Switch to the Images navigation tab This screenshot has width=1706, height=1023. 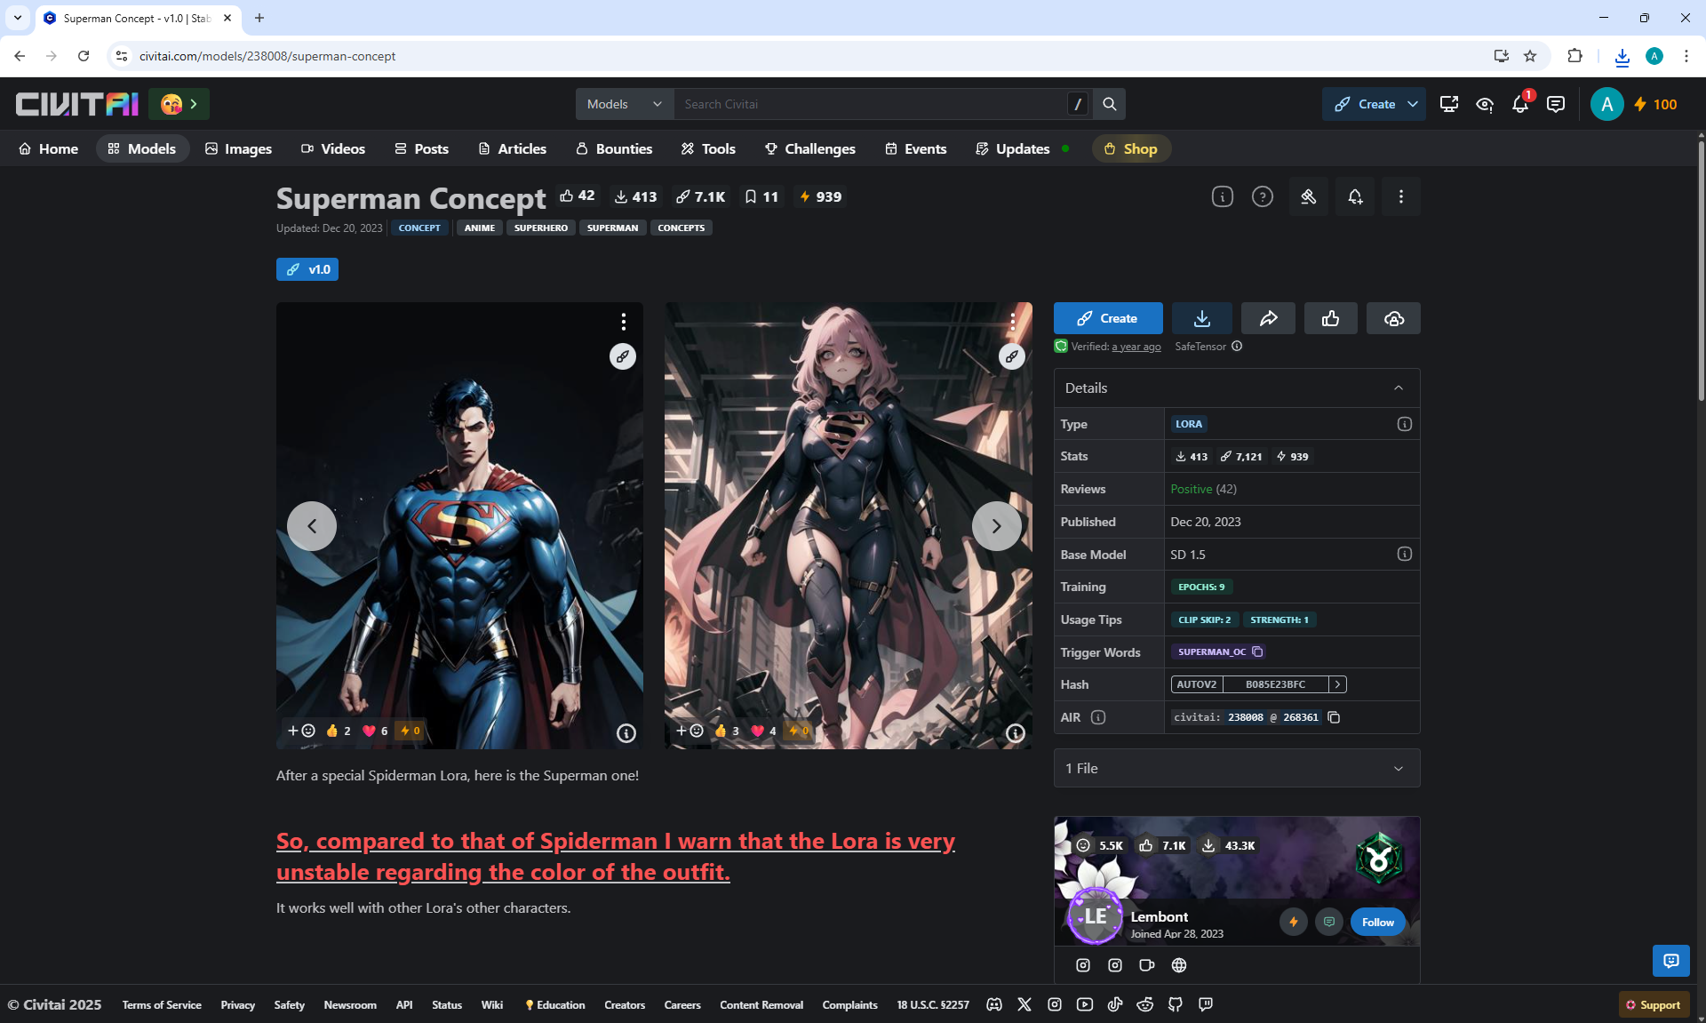click(238, 148)
